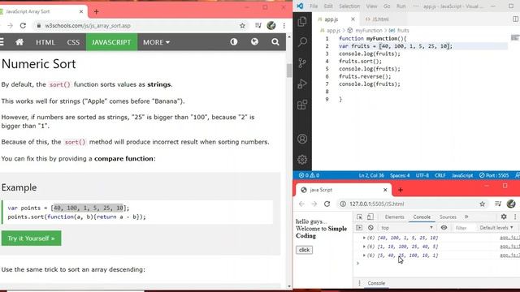The width and height of the screenshot is (520, 292).
Task: Click CRLF in VS Code status bar
Action: [440, 175]
